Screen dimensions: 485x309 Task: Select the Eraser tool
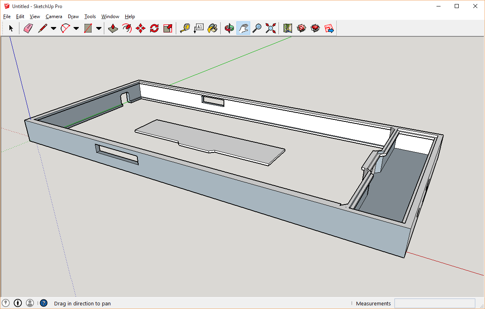(28, 28)
